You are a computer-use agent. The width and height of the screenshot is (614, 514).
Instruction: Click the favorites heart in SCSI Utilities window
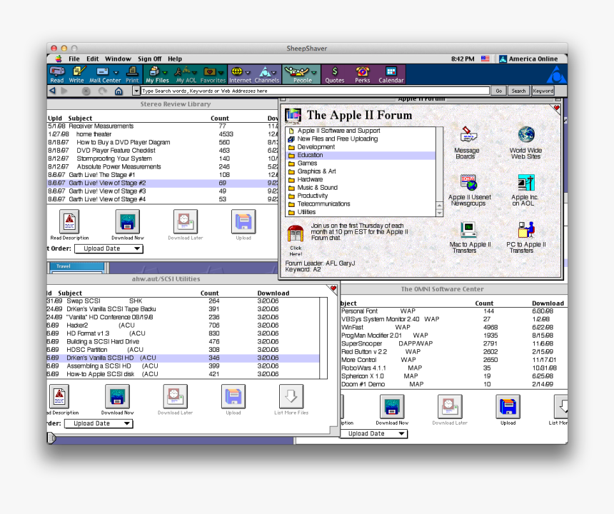333,289
